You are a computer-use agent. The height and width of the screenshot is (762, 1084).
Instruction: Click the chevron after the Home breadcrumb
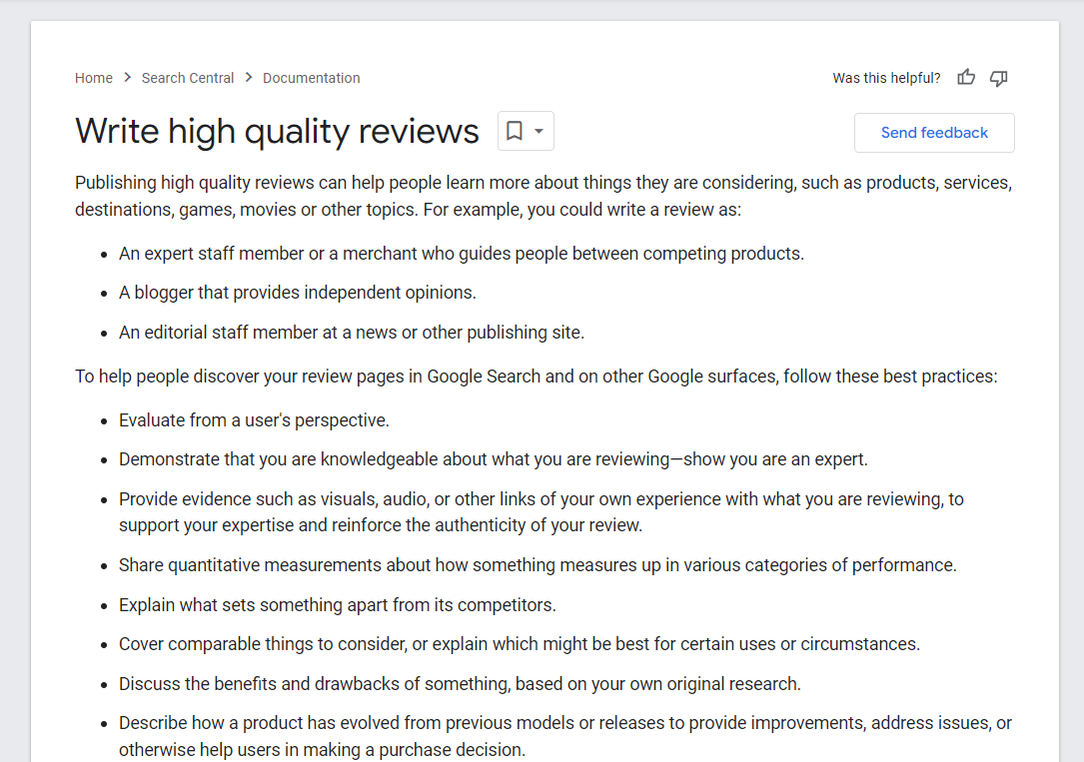[x=126, y=77]
